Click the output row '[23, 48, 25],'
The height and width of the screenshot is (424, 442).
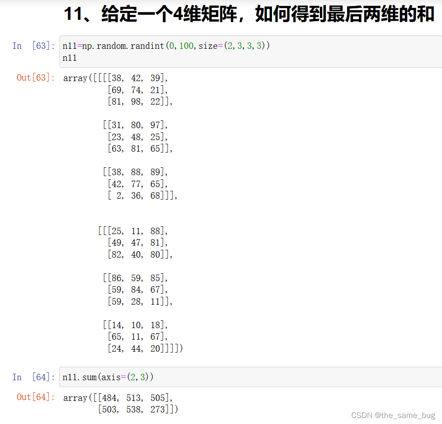click(x=138, y=137)
